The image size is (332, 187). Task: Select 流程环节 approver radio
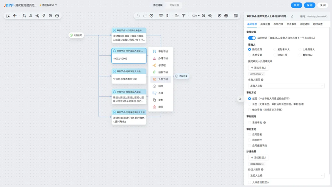pos(275,55)
